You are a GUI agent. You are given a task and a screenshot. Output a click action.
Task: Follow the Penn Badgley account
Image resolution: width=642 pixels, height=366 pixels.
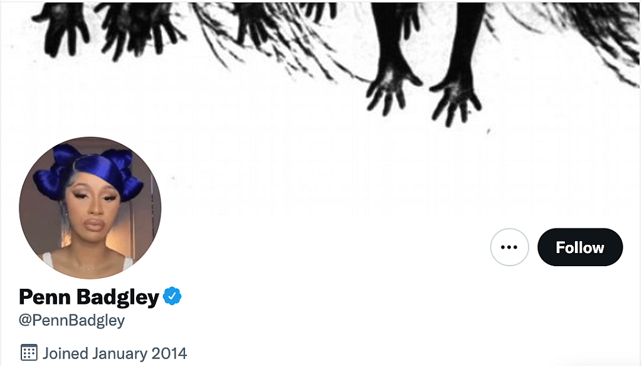580,247
